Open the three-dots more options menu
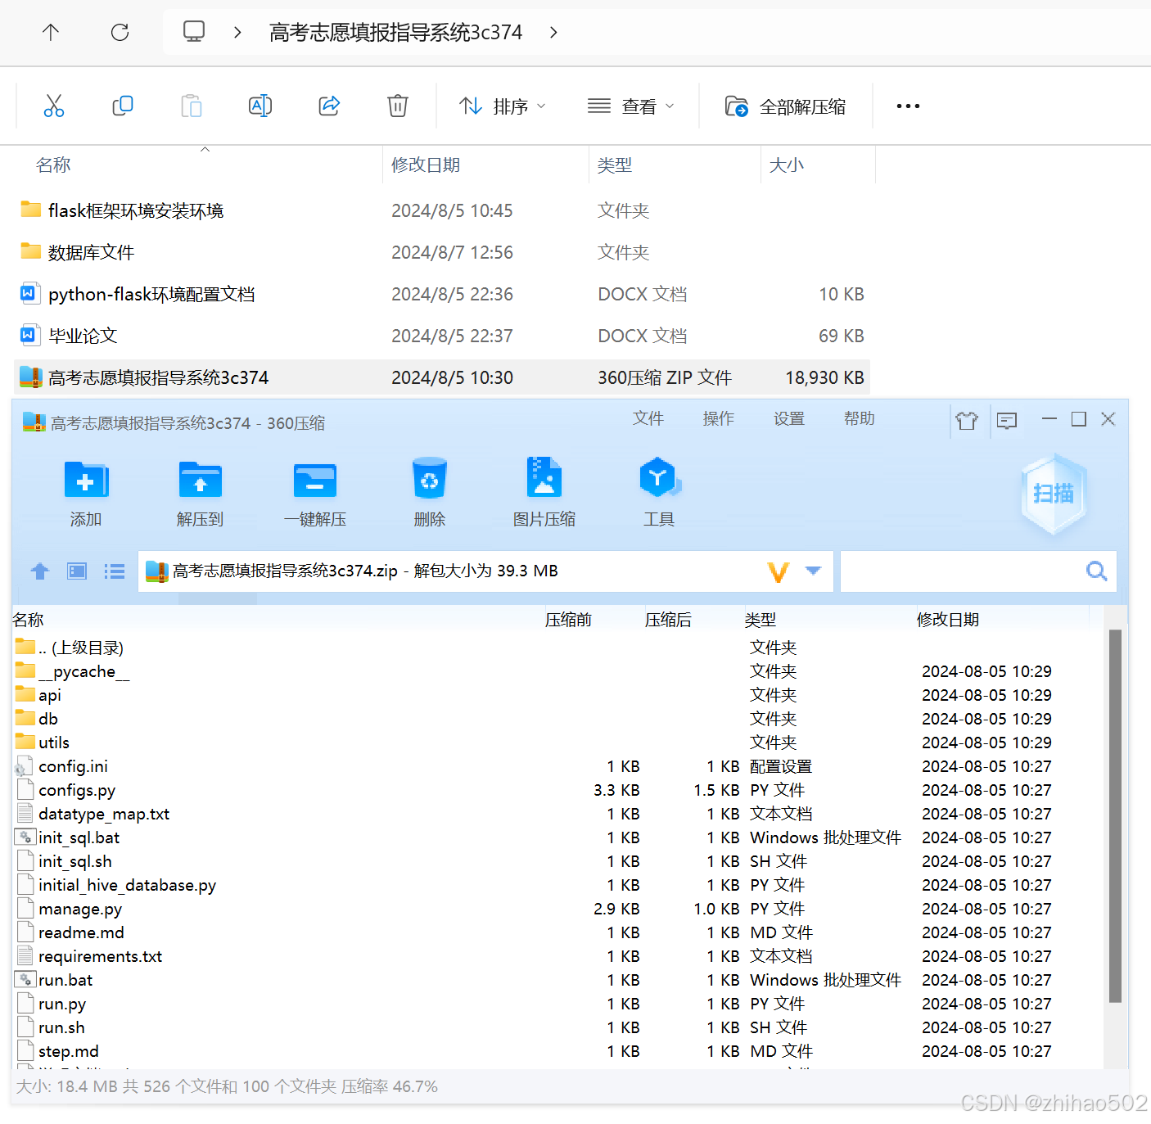Image resolution: width=1151 pixels, height=1124 pixels. coord(908,106)
